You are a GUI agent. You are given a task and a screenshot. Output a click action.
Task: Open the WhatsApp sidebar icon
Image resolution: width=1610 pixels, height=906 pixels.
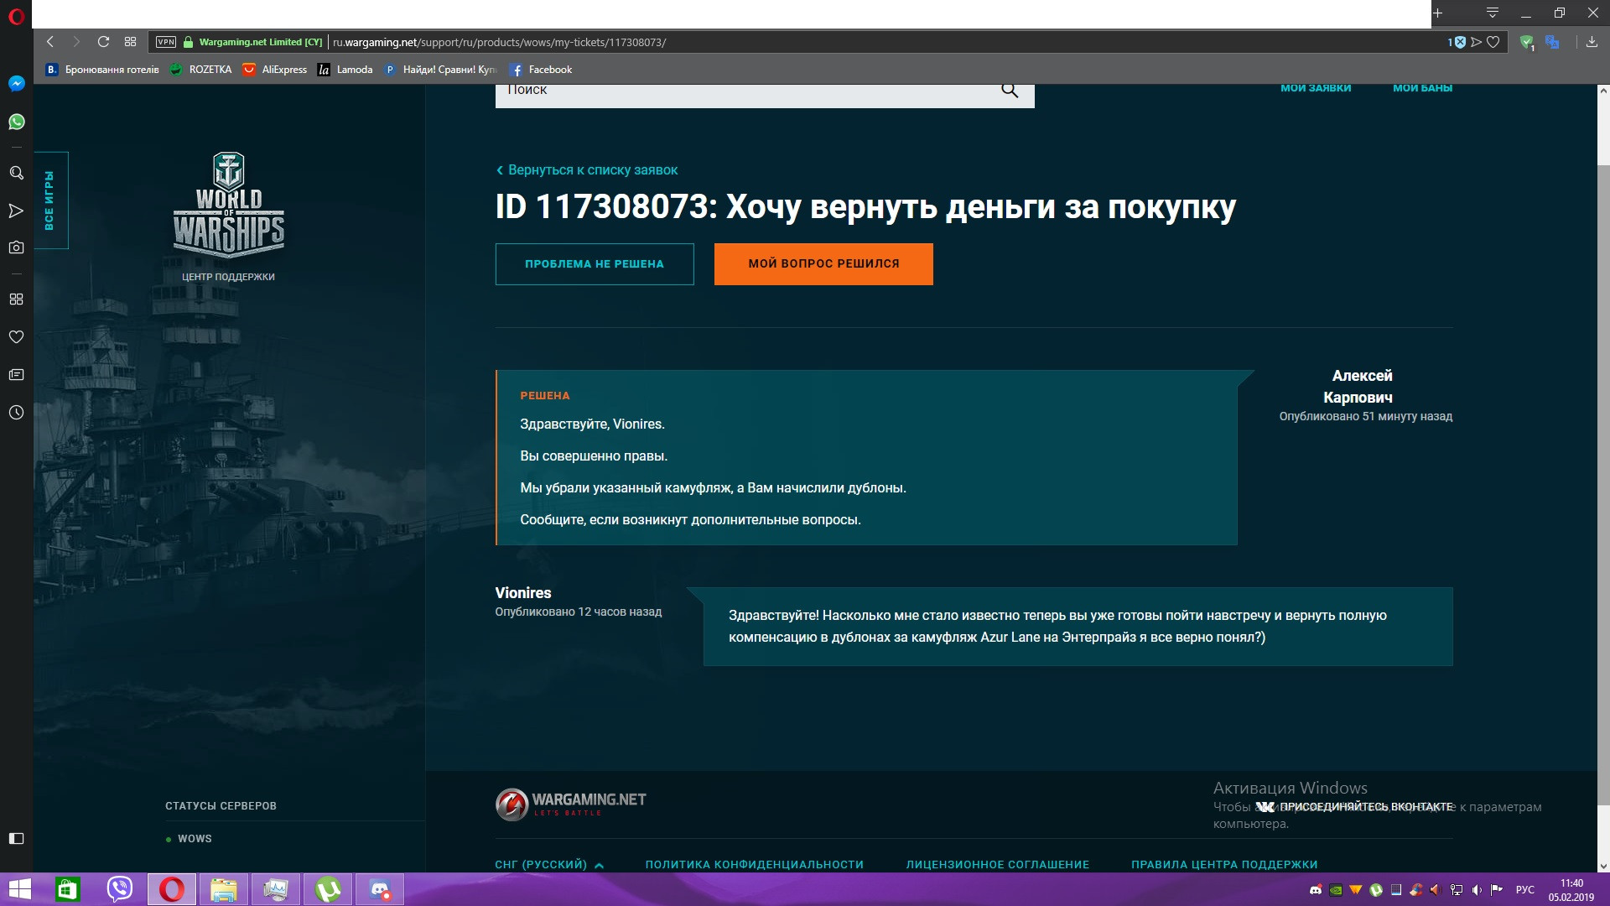tap(16, 122)
